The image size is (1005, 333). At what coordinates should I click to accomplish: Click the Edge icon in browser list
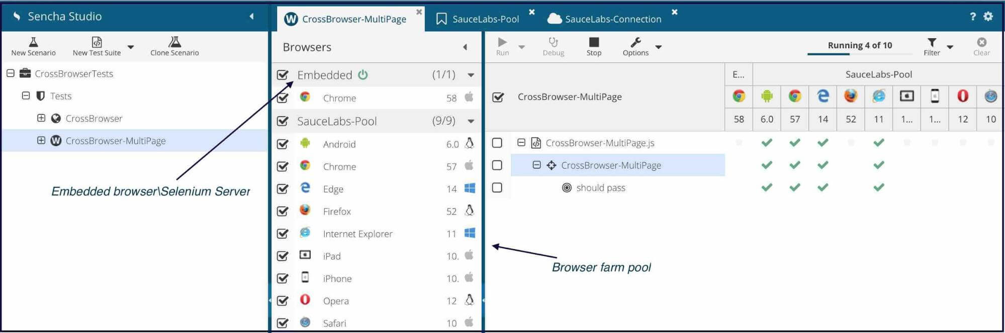(305, 188)
